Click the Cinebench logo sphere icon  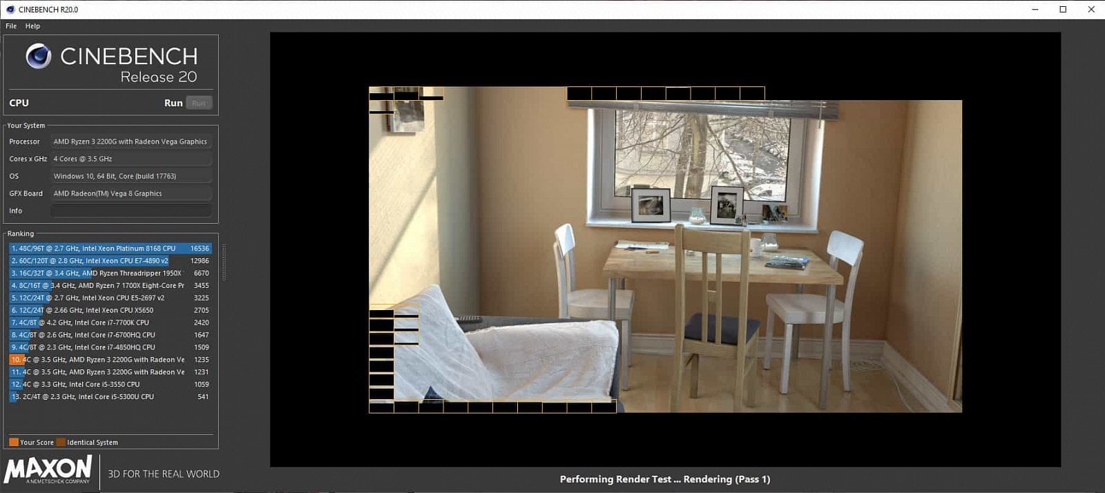(x=39, y=56)
